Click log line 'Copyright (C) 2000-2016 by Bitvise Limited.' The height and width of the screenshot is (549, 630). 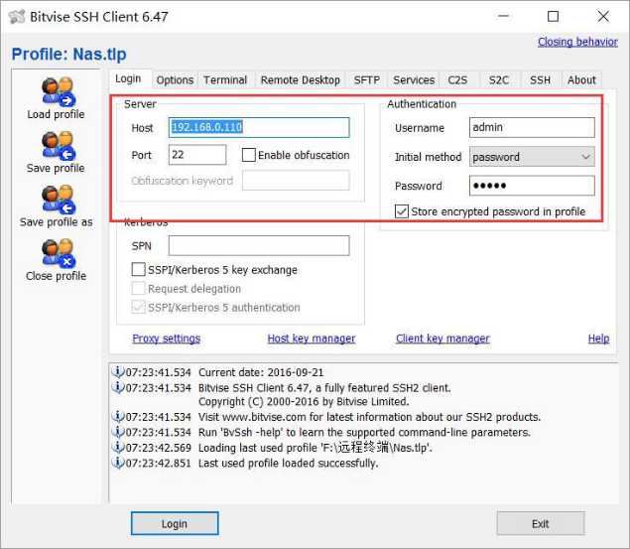click(x=304, y=401)
